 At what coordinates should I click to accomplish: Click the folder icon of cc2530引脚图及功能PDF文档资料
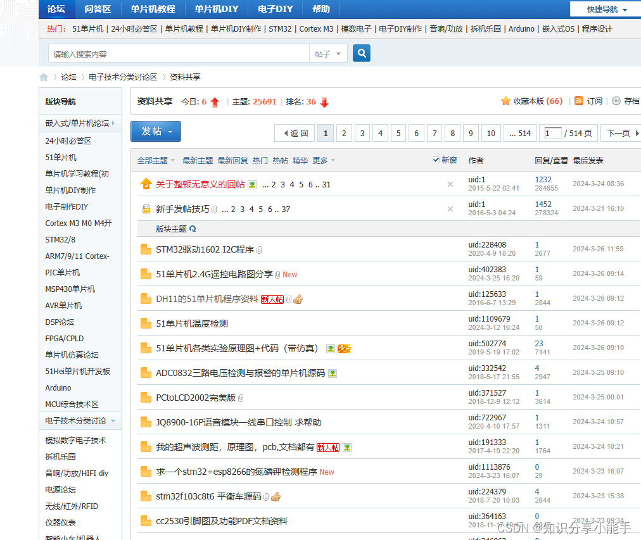tap(146, 521)
